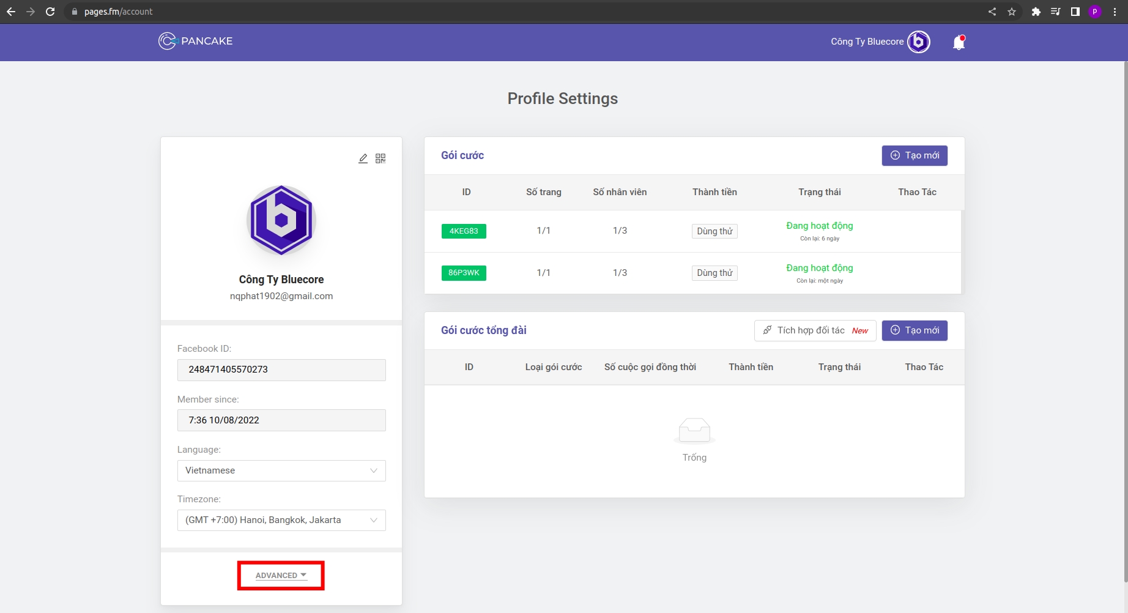Click Tạo mới in Gói cước
Viewport: 1128px width, 613px height.
915,155
